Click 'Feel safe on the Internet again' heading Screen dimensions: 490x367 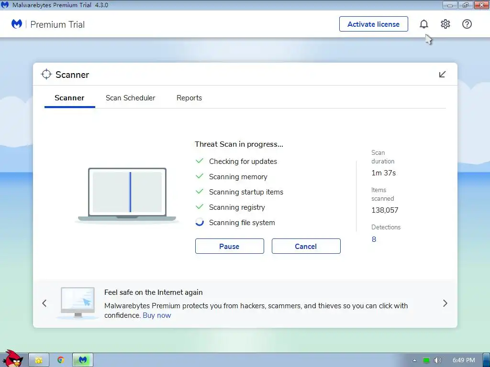point(153,292)
